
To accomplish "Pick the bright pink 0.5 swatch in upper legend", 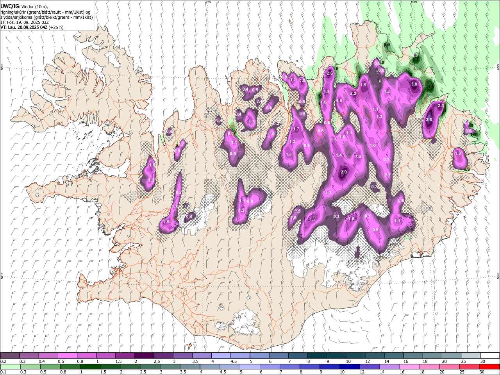I will click(67, 356).
